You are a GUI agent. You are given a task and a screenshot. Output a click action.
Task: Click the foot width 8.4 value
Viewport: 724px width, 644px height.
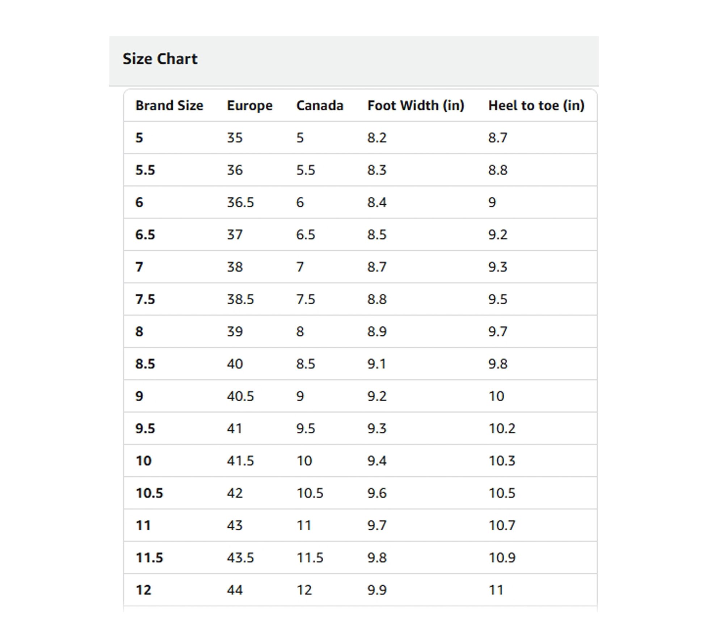[377, 202]
